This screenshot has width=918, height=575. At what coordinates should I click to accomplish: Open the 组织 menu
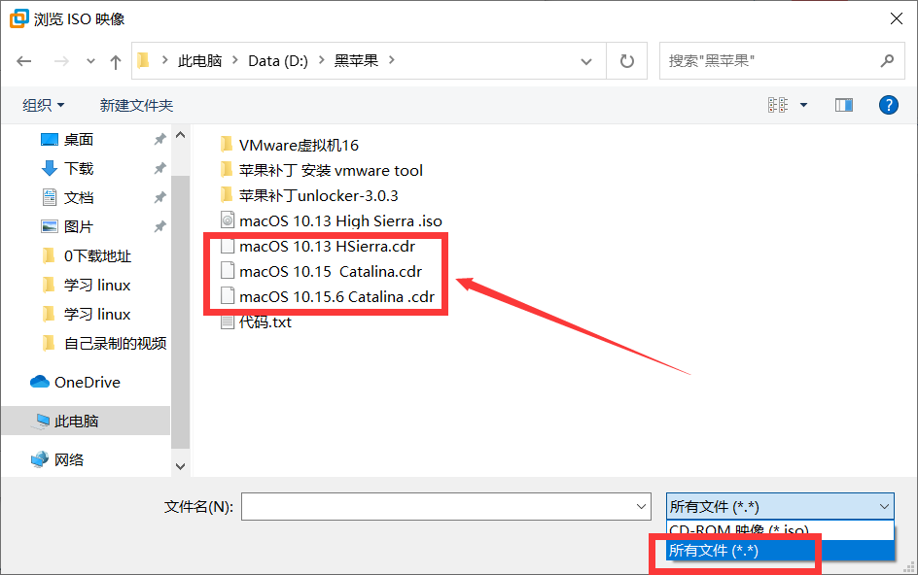pos(44,105)
